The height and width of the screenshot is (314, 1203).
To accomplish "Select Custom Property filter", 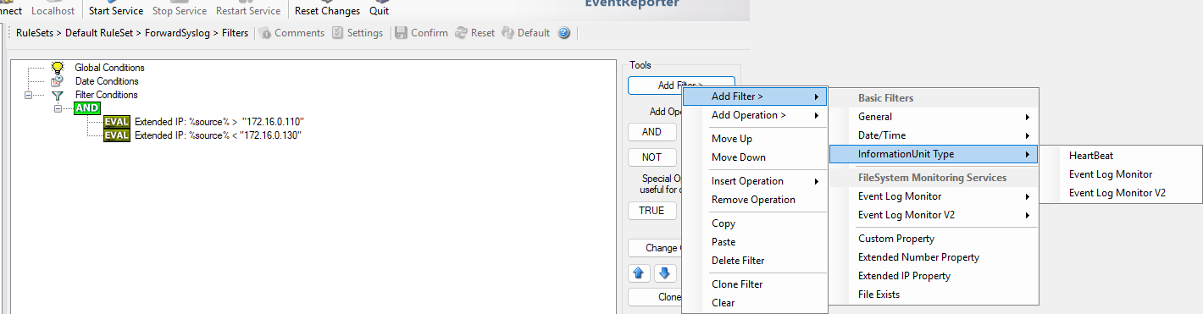I will point(934,239).
